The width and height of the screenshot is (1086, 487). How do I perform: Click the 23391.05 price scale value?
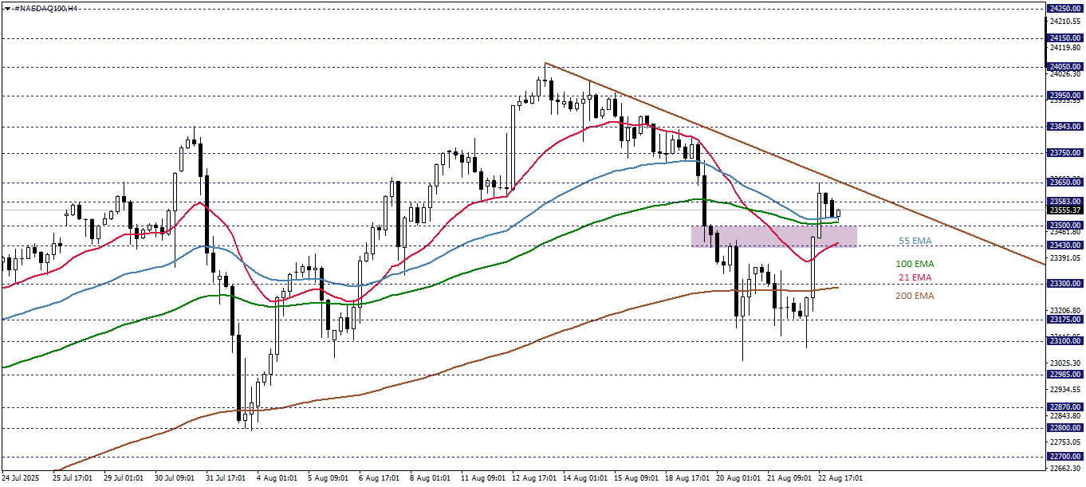click(1065, 258)
